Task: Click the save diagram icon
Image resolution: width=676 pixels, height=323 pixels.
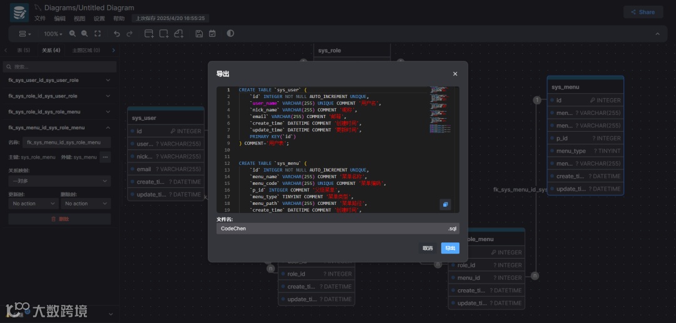Action: tap(199, 34)
